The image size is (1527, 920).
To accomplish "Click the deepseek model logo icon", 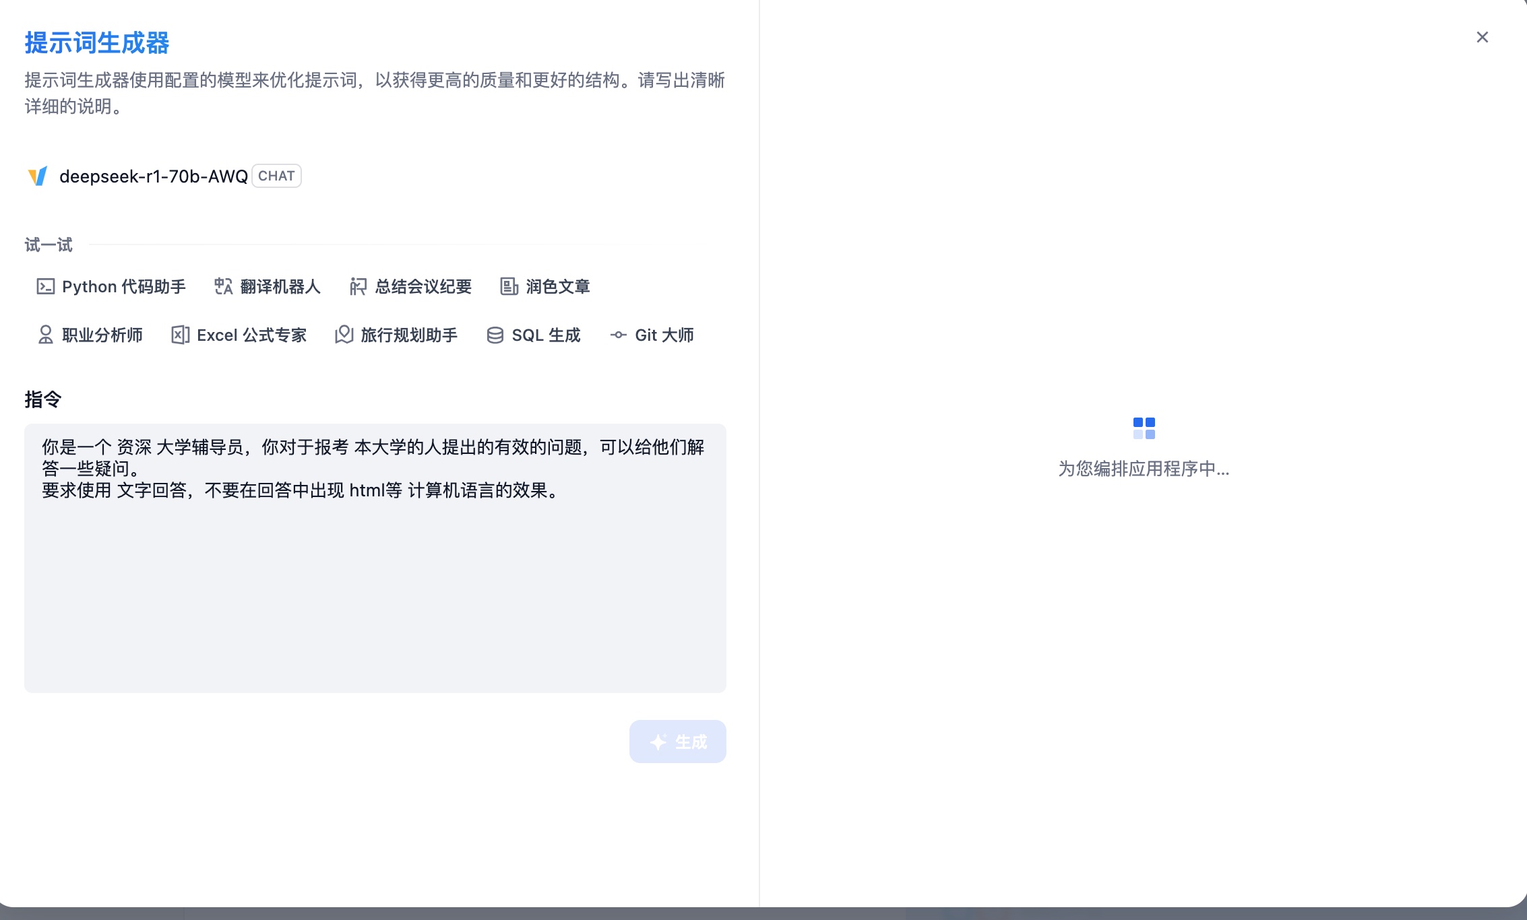I will (x=38, y=176).
